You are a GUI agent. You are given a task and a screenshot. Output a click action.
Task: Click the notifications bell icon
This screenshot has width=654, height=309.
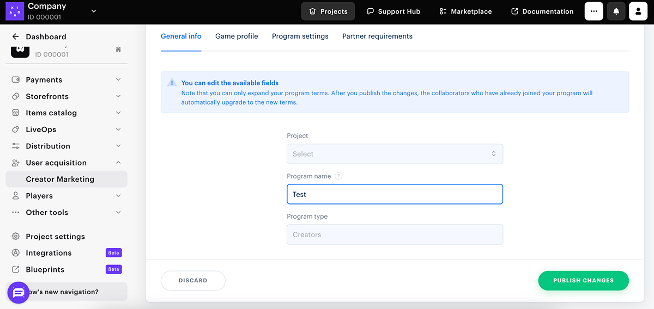[616, 11]
